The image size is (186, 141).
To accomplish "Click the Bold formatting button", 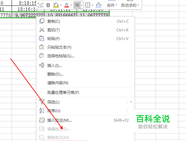I will click(x=48, y=5).
